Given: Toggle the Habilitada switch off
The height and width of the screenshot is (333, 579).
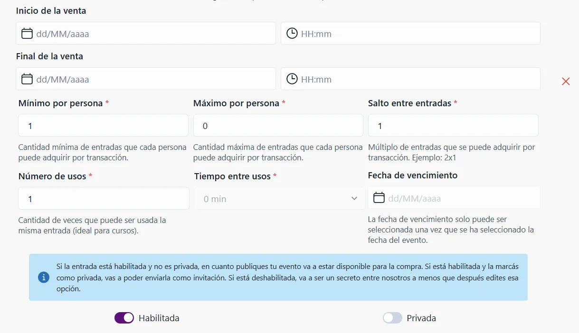Looking at the screenshot, I should tap(124, 317).
